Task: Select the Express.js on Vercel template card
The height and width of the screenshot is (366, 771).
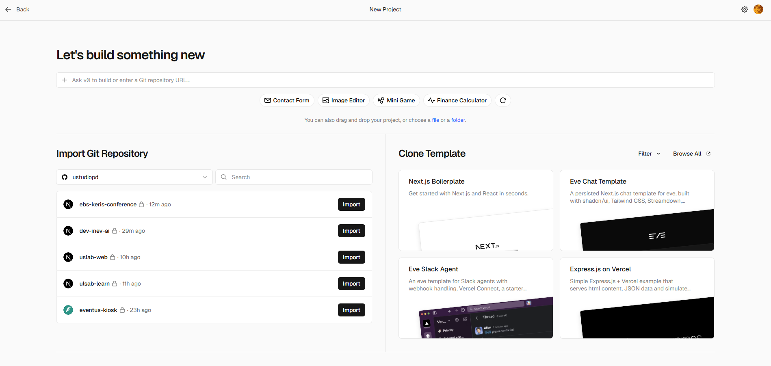Action: click(637, 298)
